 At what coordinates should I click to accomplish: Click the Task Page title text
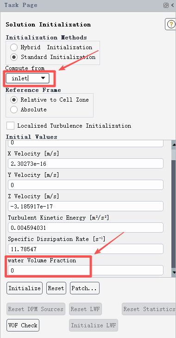21,5
